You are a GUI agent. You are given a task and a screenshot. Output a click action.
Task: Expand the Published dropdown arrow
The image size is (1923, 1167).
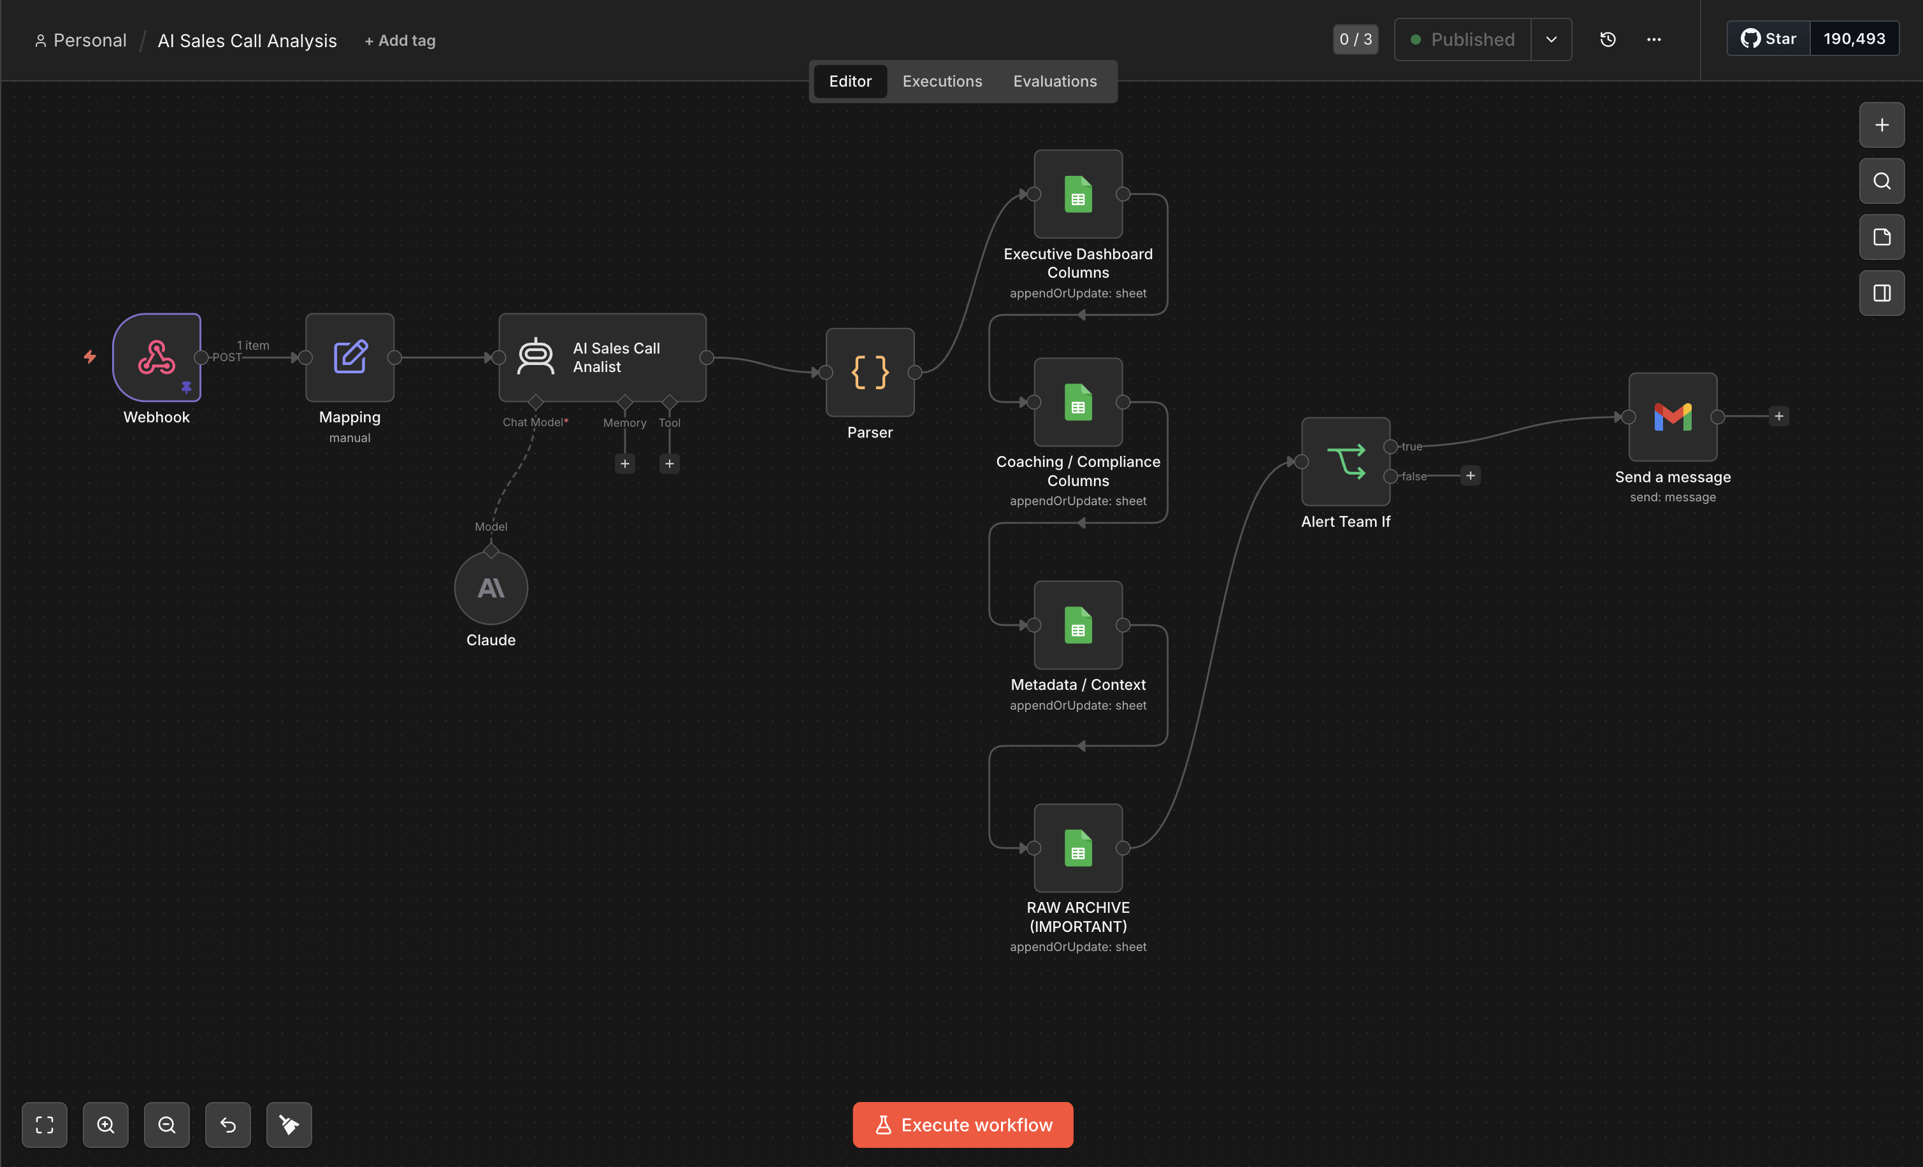click(1552, 39)
